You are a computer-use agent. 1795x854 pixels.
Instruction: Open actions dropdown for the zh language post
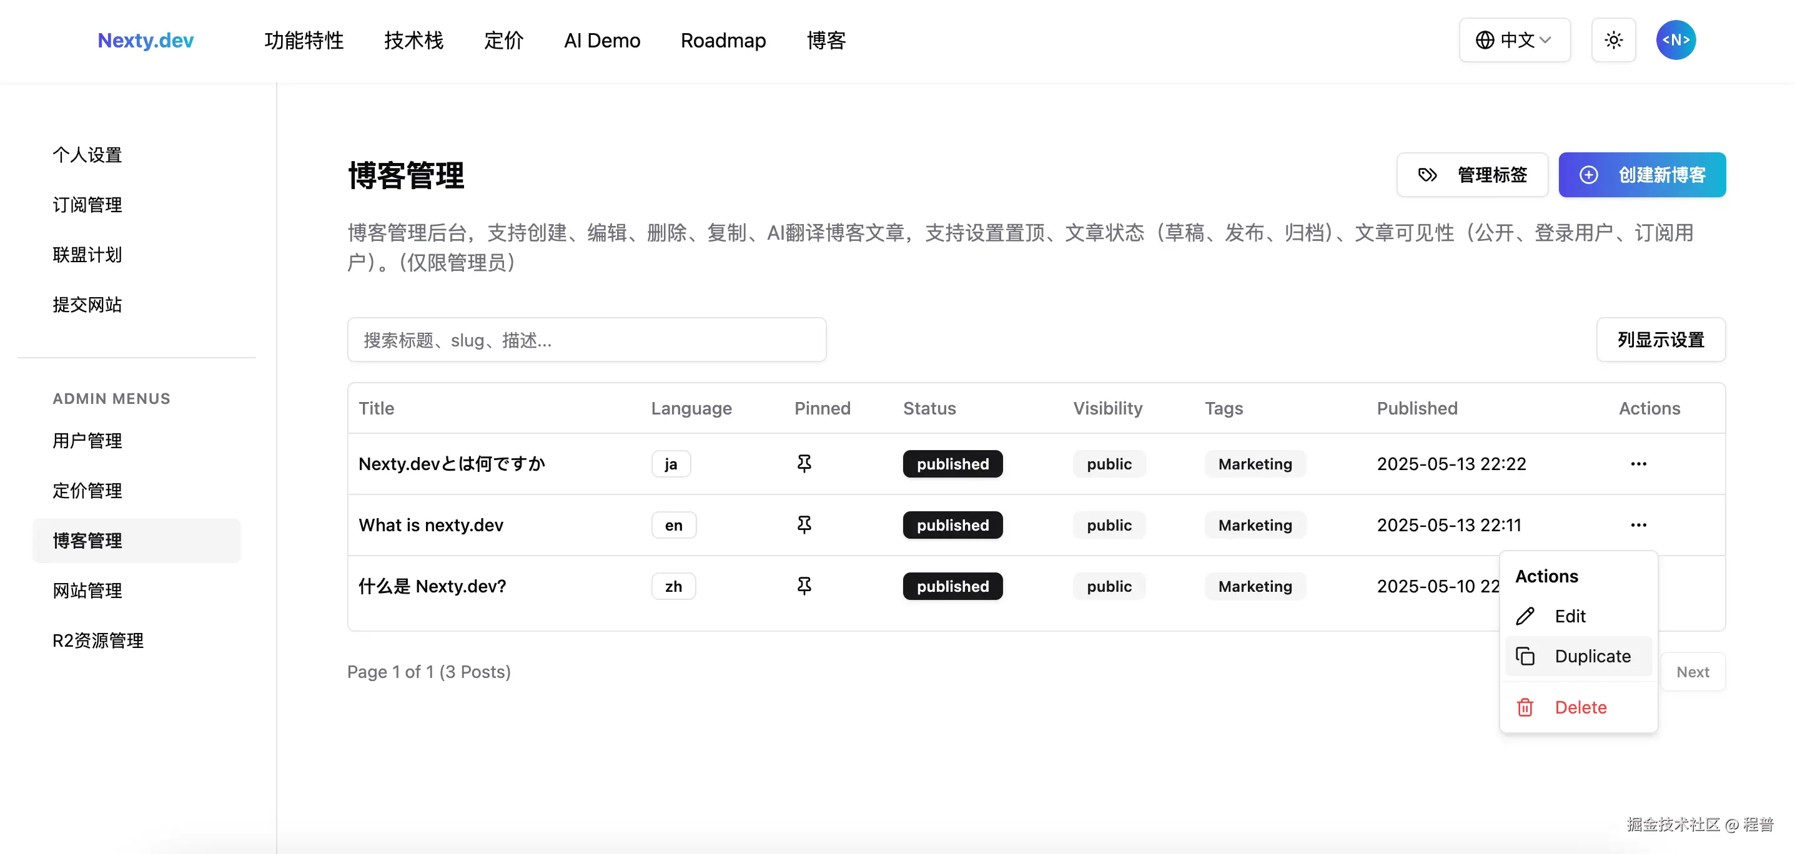[1639, 586]
